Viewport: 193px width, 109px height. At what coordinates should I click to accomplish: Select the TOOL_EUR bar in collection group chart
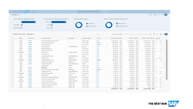[x=59, y=22]
